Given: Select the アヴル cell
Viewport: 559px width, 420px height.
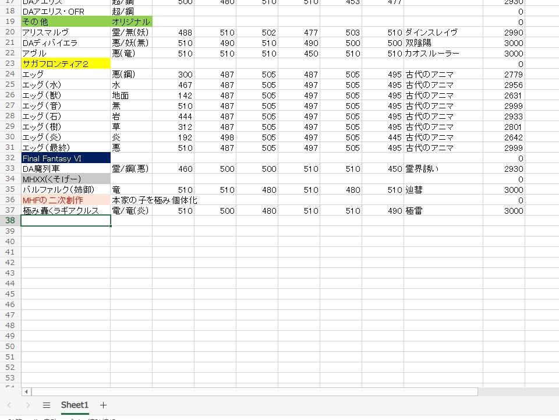Looking at the screenshot, I should [x=66, y=53].
